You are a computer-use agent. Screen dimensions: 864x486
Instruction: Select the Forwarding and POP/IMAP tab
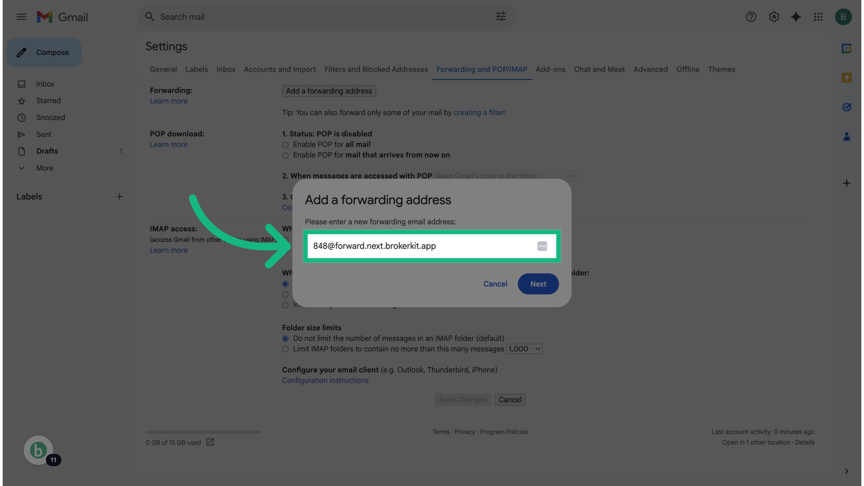[x=482, y=69]
